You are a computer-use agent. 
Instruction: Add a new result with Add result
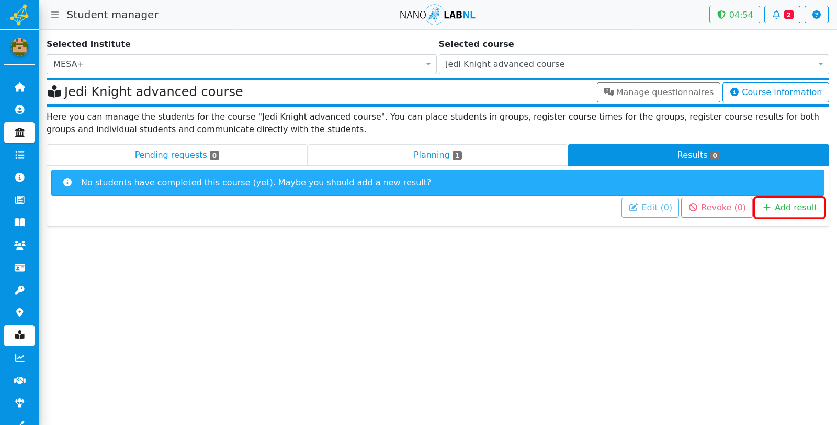coord(790,208)
